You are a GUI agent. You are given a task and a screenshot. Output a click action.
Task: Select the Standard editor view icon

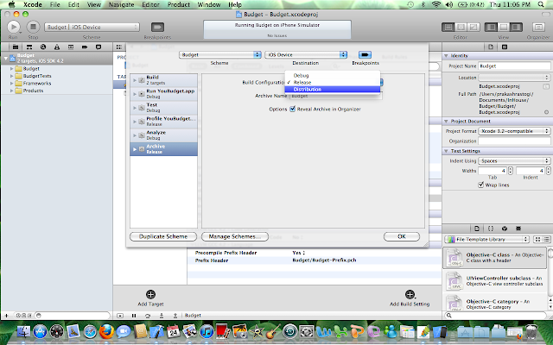(448, 27)
